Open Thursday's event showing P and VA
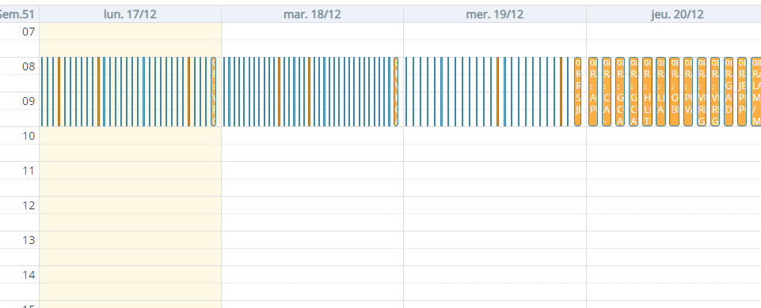The image size is (761, 308). pyautogui.click(x=687, y=92)
